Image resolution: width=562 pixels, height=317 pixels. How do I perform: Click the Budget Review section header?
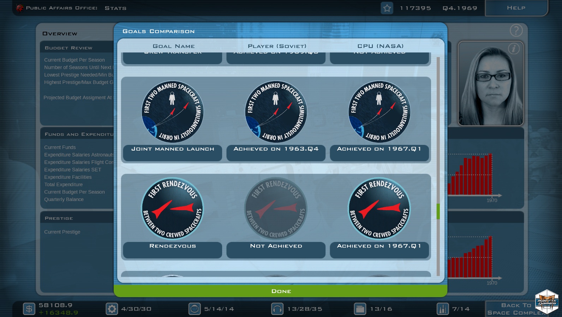pyautogui.click(x=68, y=48)
